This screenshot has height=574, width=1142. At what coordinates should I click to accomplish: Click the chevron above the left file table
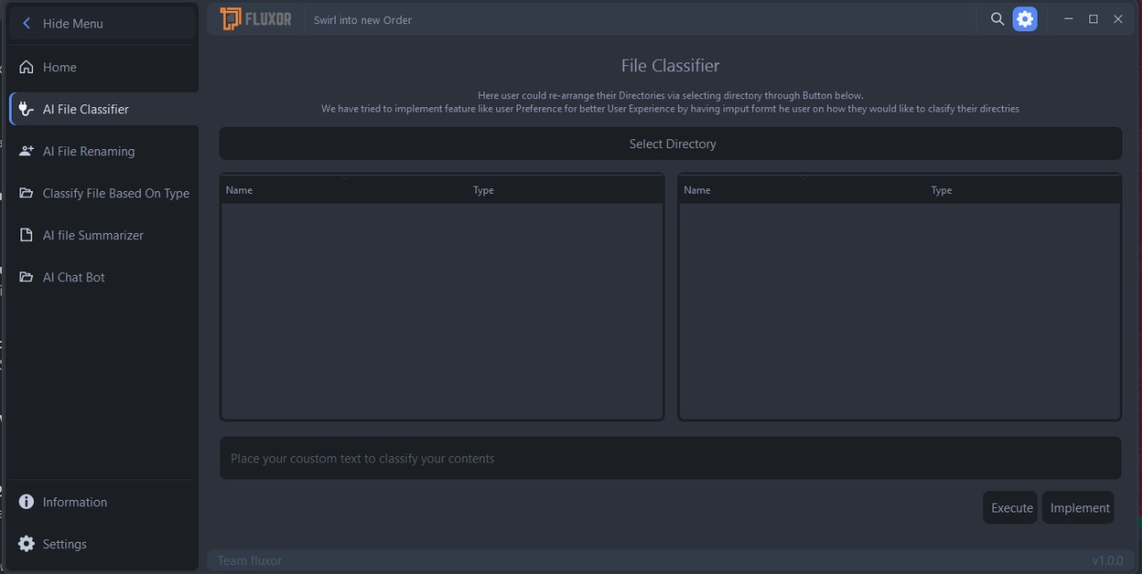pos(347,177)
